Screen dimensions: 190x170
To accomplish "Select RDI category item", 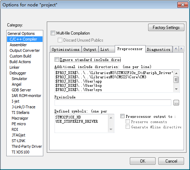I will 15,129.
